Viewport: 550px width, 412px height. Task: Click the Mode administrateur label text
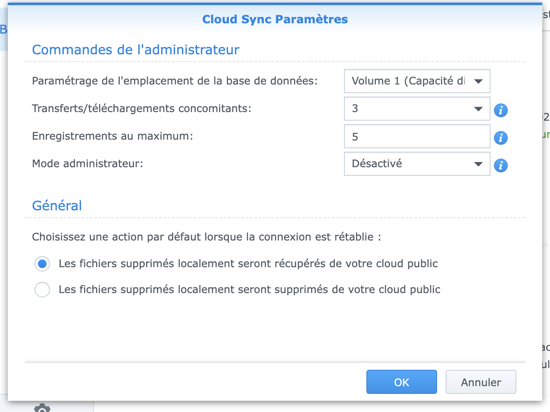pos(87,164)
